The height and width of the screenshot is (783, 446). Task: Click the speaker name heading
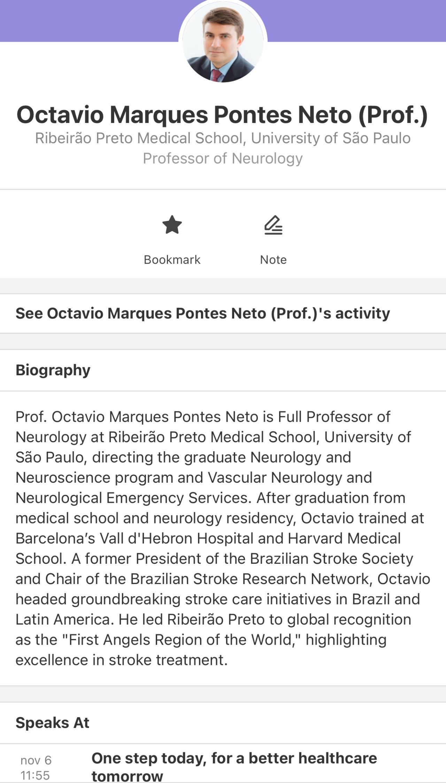222,115
